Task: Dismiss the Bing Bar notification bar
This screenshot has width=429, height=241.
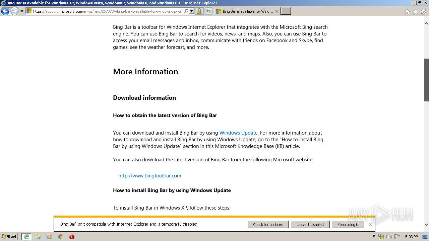Action: [x=370, y=225]
